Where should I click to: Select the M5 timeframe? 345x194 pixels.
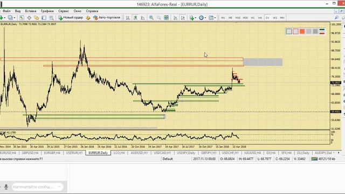click(230, 18)
